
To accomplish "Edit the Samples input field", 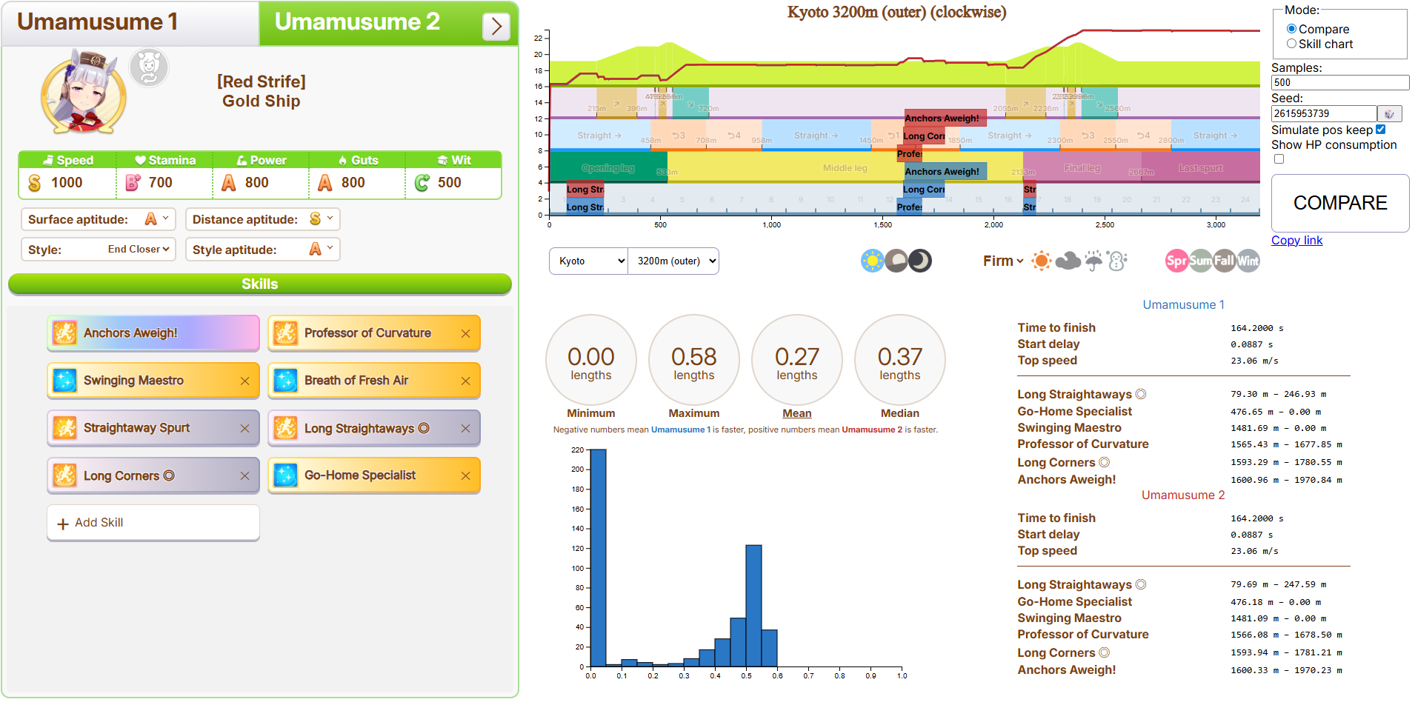I will click(x=1340, y=83).
